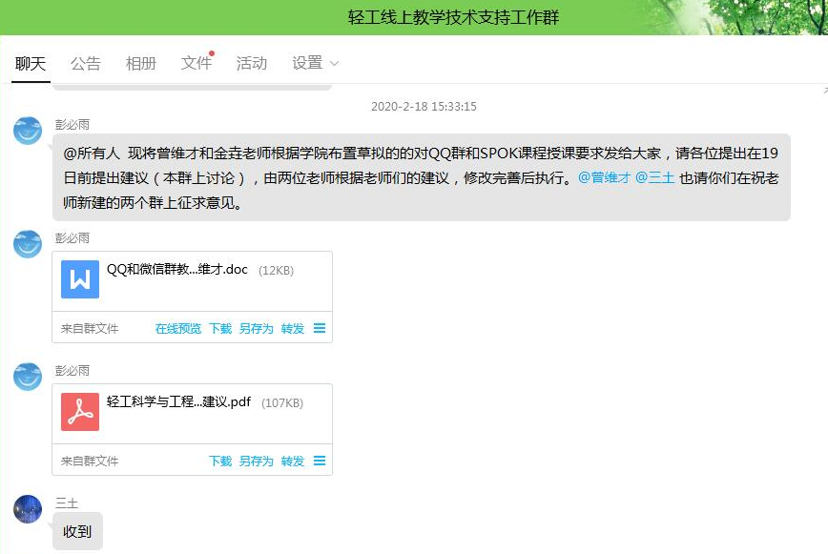The image size is (828, 554).
Task: Click the PDF file icon
Action: point(80,412)
